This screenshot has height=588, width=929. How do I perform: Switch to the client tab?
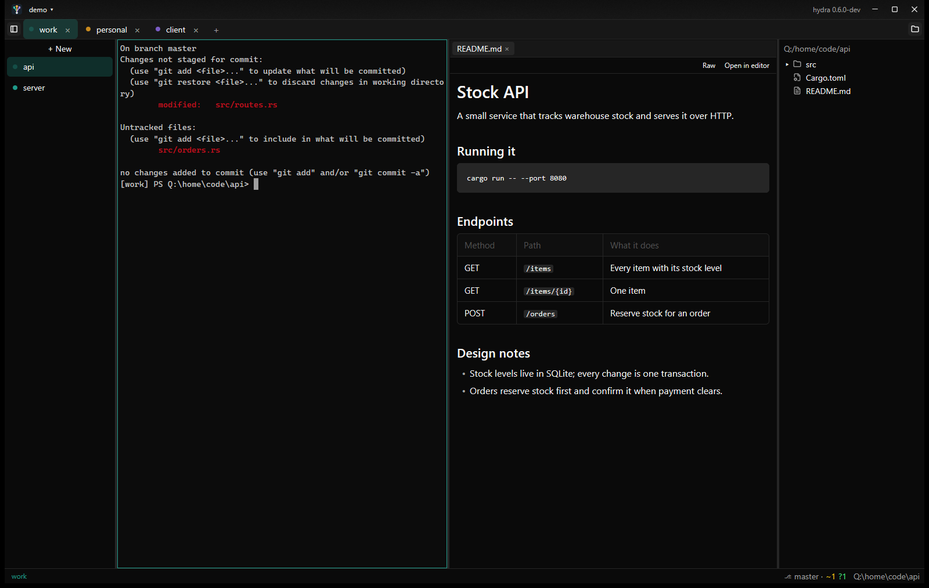point(175,30)
